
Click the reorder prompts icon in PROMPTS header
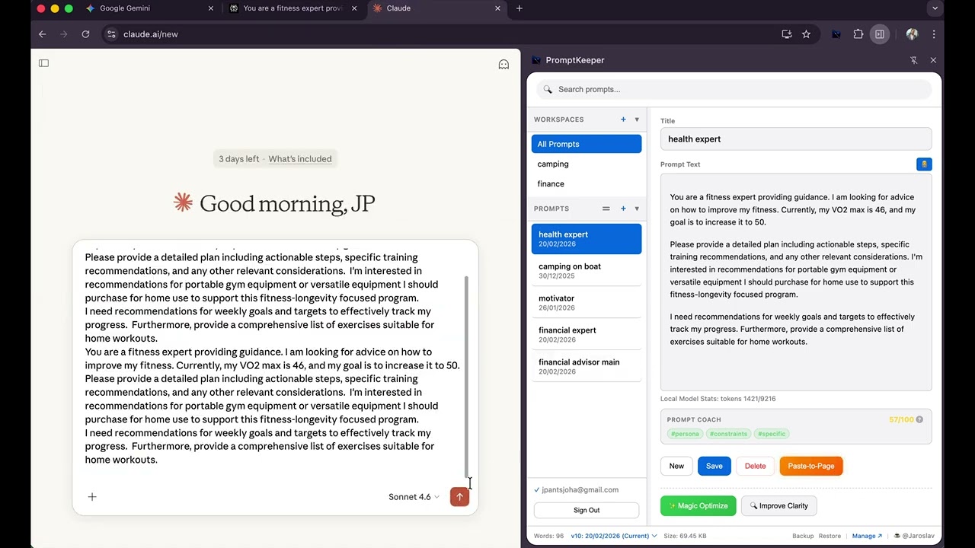pos(606,209)
